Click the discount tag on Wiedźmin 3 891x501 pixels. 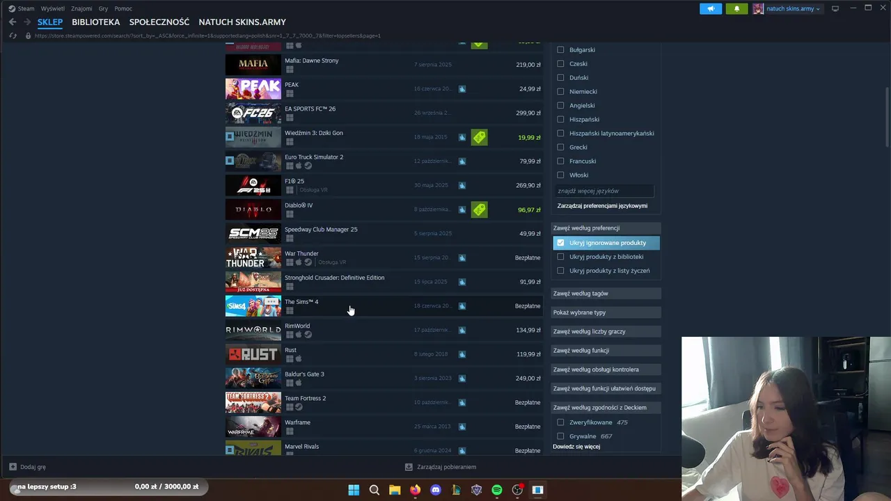tap(479, 137)
